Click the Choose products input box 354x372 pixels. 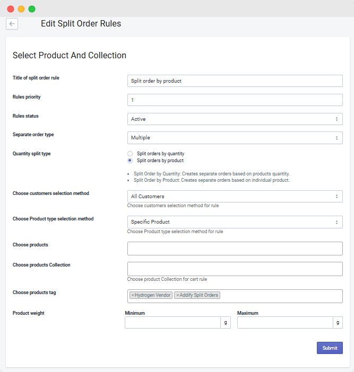tap(235, 249)
